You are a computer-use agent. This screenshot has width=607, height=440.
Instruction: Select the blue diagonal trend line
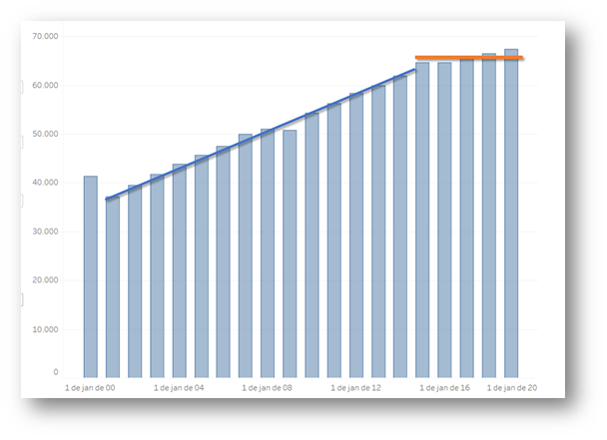[x=260, y=134]
